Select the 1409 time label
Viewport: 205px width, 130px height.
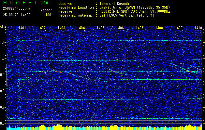coord(179,28)
